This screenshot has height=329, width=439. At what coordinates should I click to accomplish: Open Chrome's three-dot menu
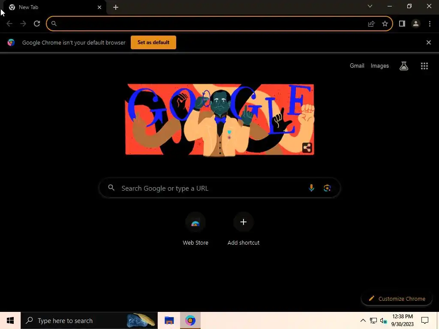coord(430,24)
